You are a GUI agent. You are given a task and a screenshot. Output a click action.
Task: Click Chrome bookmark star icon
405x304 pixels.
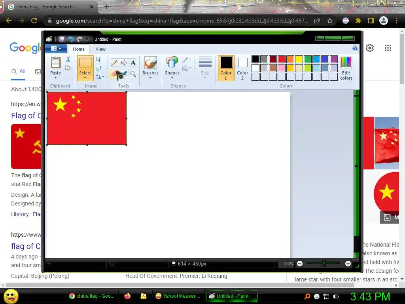coord(330,21)
